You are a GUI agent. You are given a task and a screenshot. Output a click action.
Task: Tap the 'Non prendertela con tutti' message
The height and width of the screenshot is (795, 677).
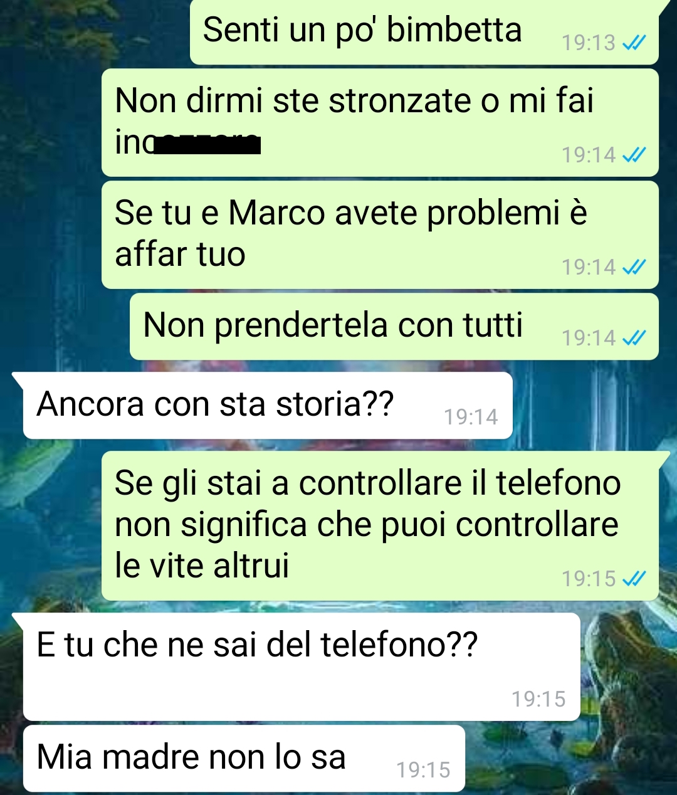point(394,327)
